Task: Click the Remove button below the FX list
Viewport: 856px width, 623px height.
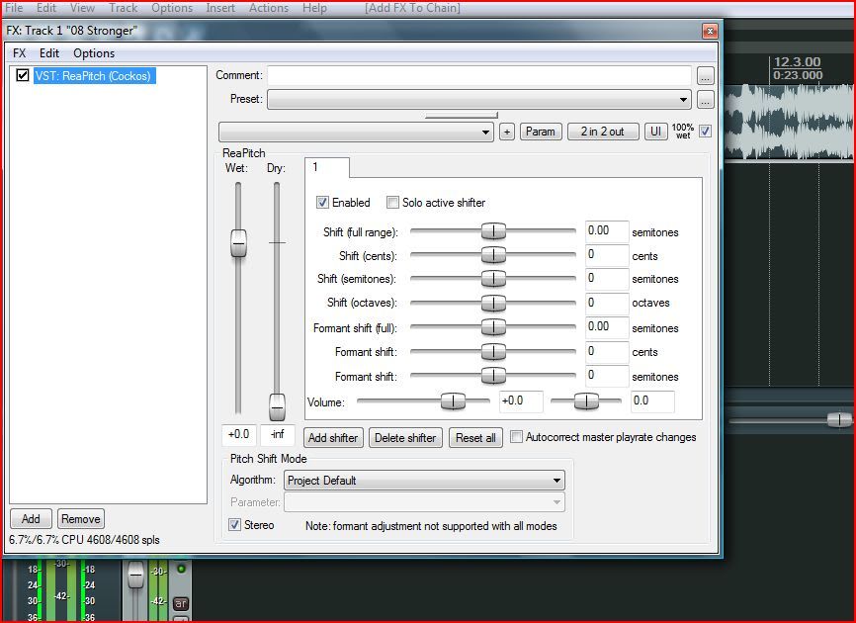Action: [81, 519]
